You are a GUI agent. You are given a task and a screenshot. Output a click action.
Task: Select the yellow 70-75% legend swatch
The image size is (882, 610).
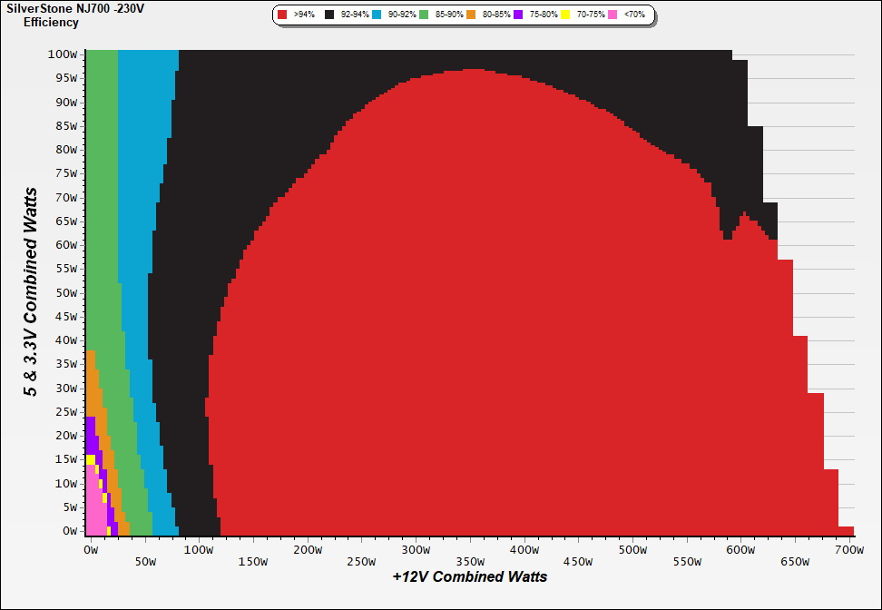click(566, 15)
